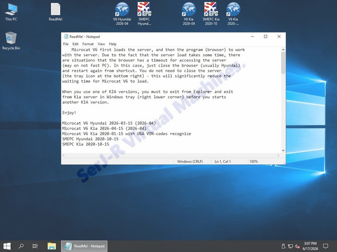The width and height of the screenshot is (337, 252).
Task: Open the Windows Start menu
Action: tap(7, 246)
